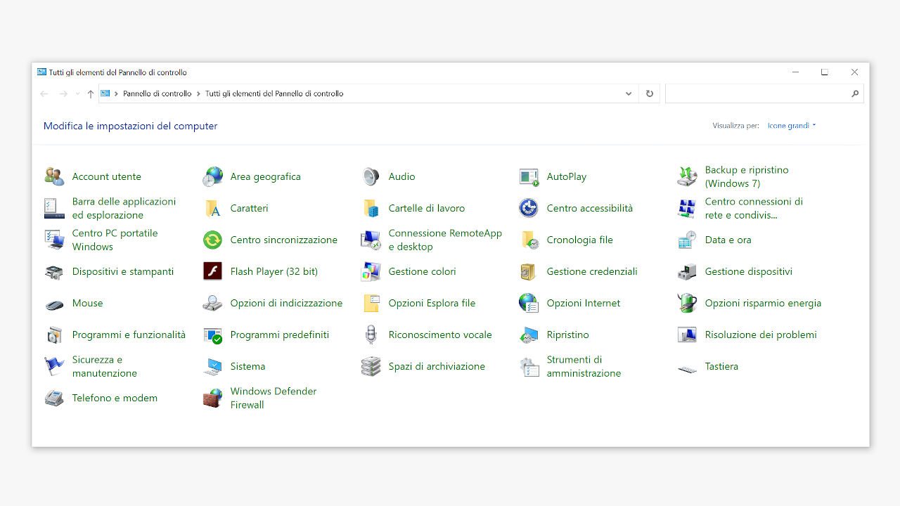The image size is (900, 506).
Task: Open the Opzioni risparmio energia icon
Action: [687, 303]
